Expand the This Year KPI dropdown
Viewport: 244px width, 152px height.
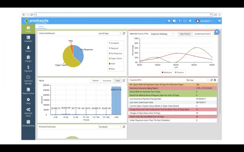tap(198, 80)
